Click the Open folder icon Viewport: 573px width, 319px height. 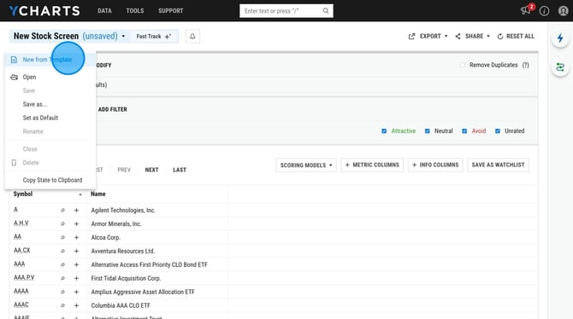click(x=14, y=77)
